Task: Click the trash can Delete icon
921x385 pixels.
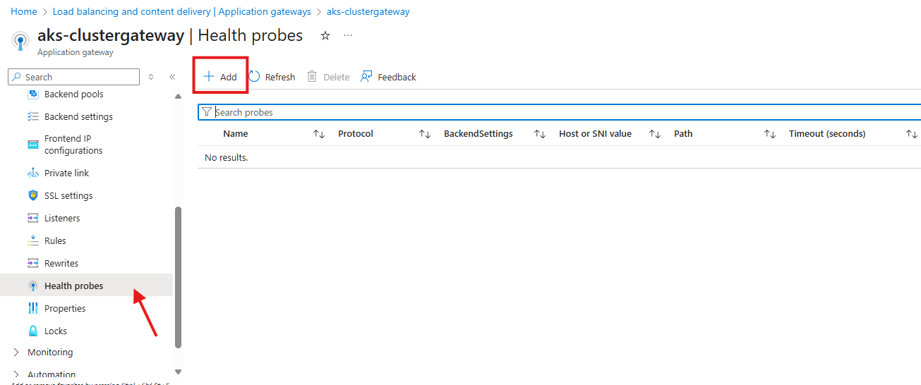Action: (312, 76)
